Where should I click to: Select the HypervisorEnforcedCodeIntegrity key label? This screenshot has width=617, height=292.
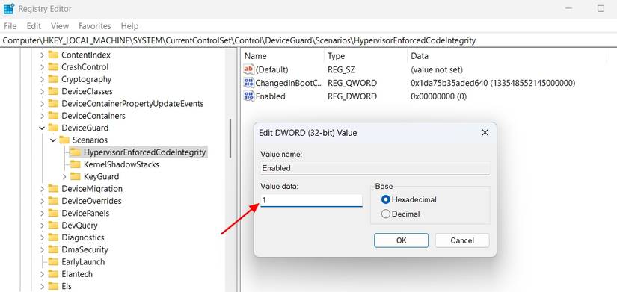tap(144, 152)
